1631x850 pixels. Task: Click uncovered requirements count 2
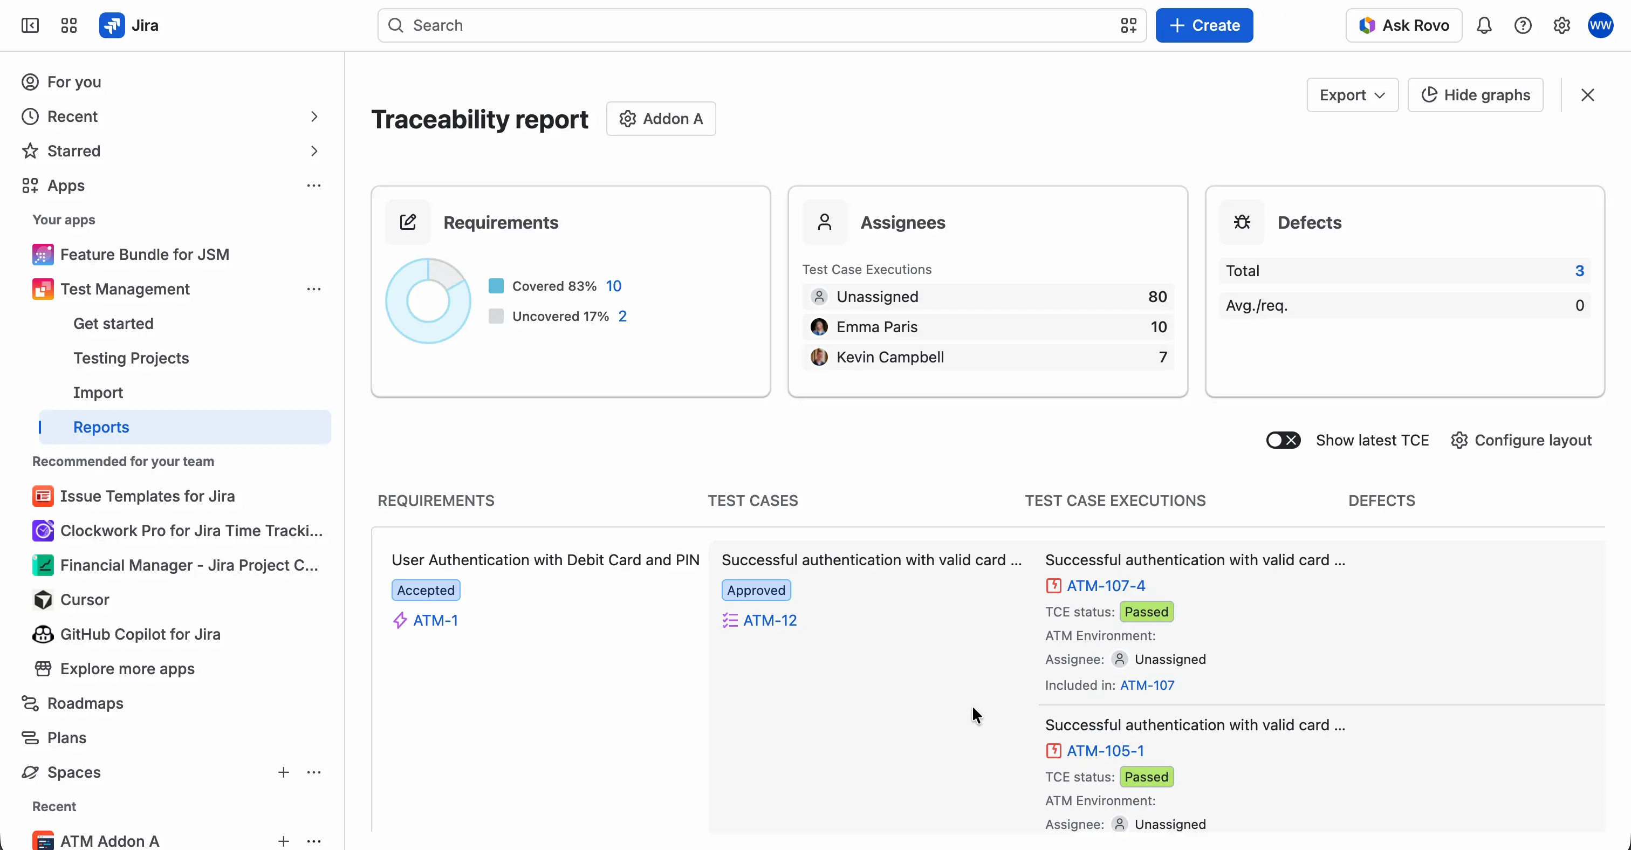[x=622, y=317]
